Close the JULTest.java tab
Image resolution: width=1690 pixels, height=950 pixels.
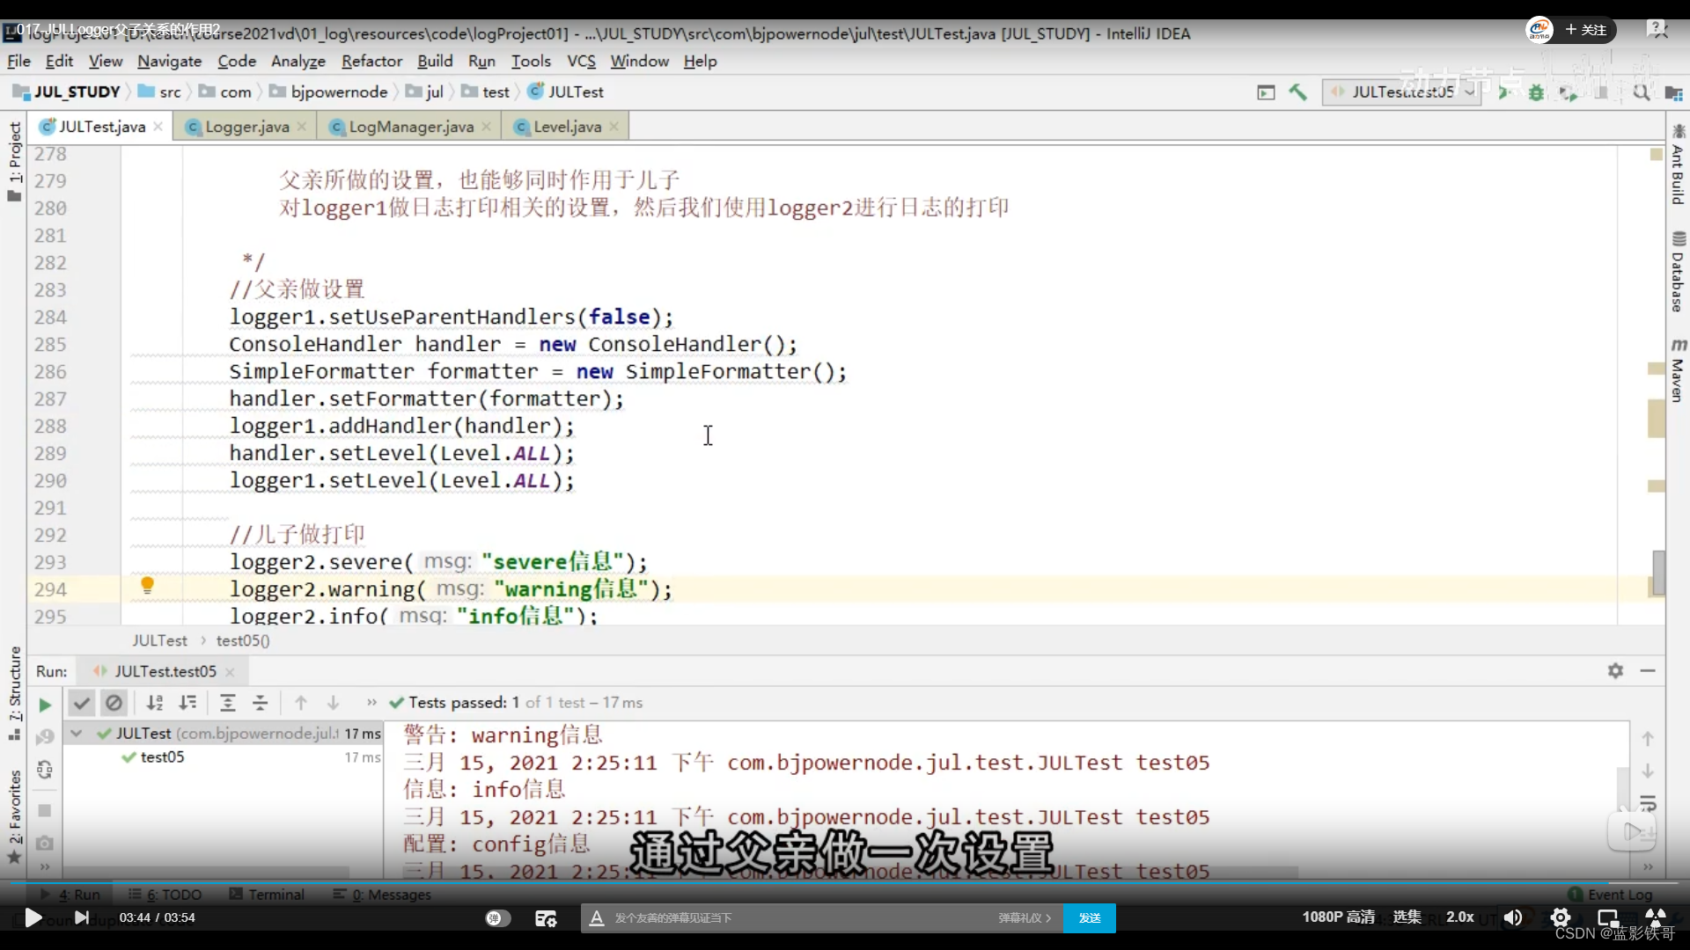click(x=158, y=127)
